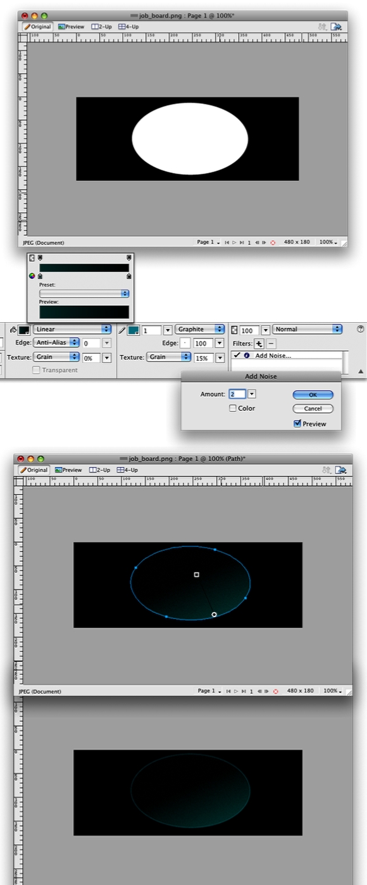Toggle the checkmark next to Add Noise filter
Viewport: 367px width, 885px height.
pyautogui.click(x=236, y=356)
